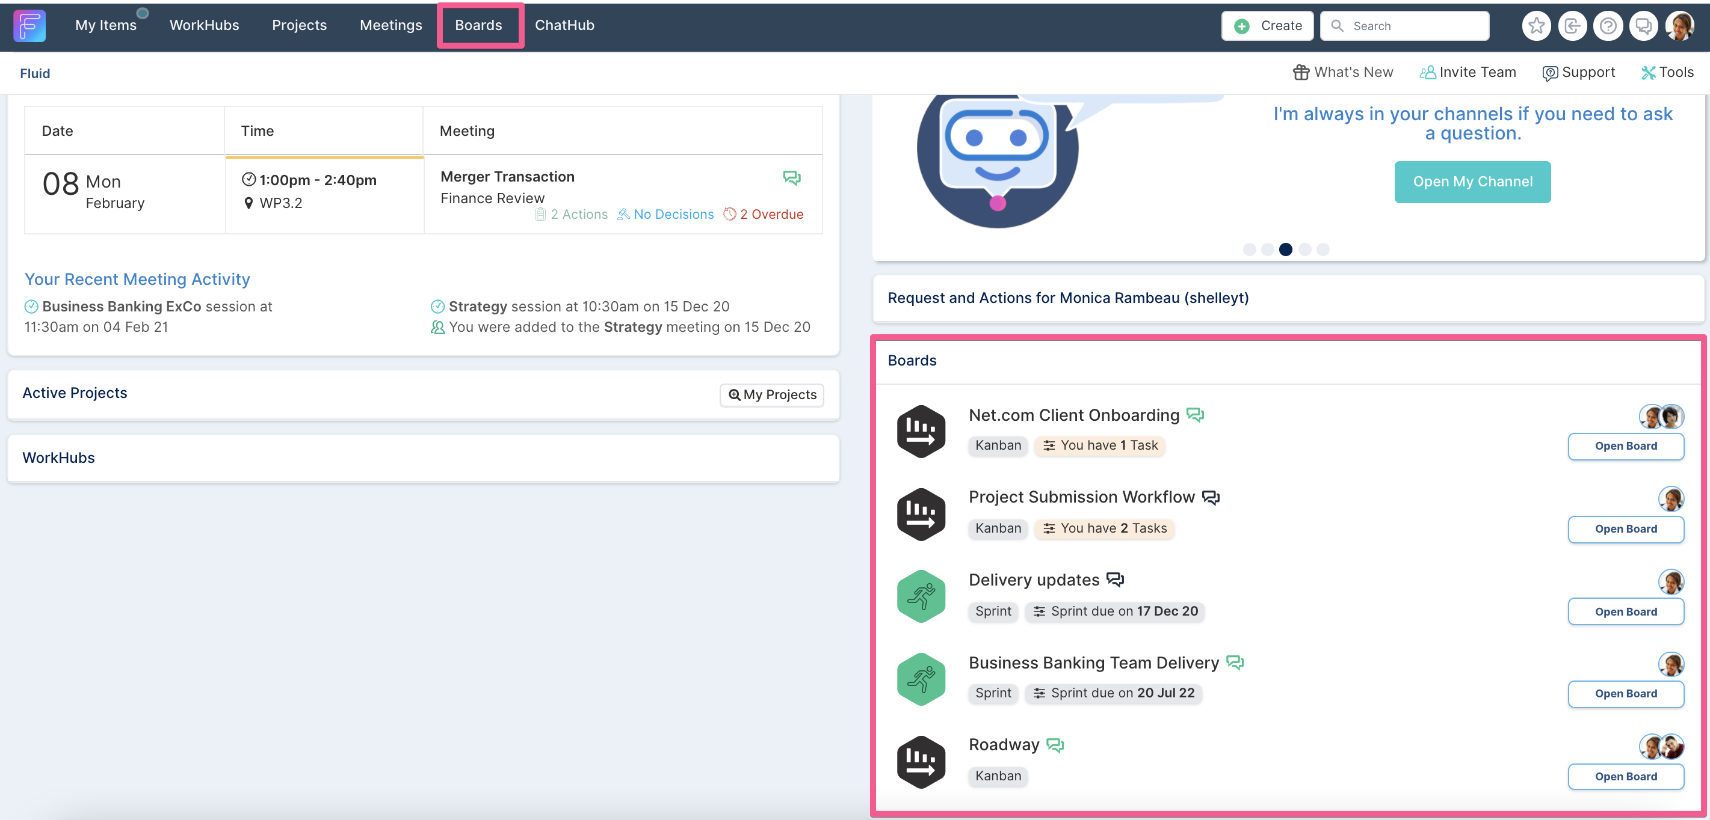The height and width of the screenshot is (820, 1710).
Task: Click the Strategy session activity entry
Action: pyautogui.click(x=580, y=307)
